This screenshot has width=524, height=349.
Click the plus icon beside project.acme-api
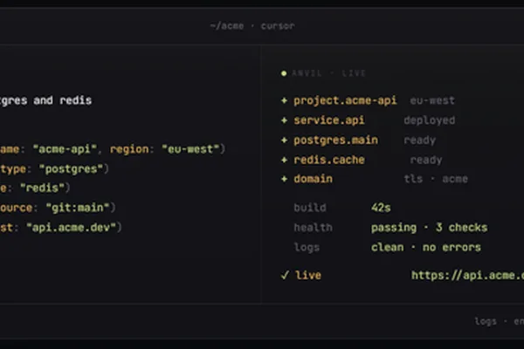pyautogui.click(x=284, y=100)
